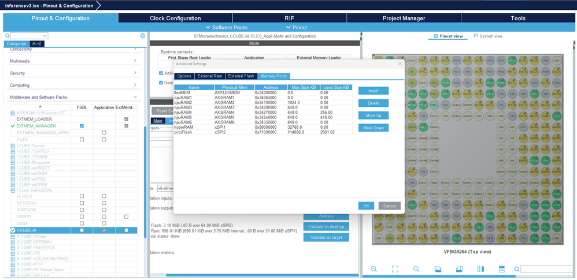The image size is (577, 280).
Task: Click Delete memory pool button
Action: point(373,103)
